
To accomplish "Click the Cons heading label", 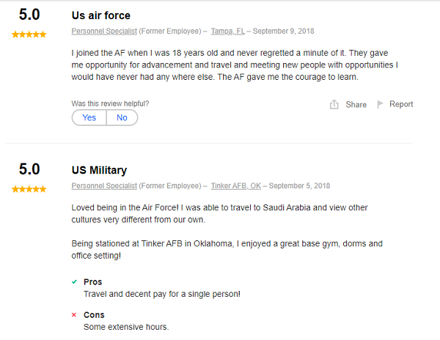I will click(94, 315).
